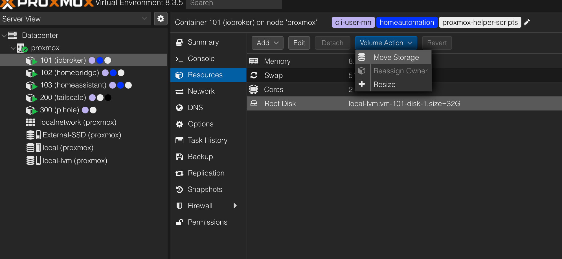The image size is (562, 259).
Task: Click the localnetwork grid icon
Action: coord(30,122)
